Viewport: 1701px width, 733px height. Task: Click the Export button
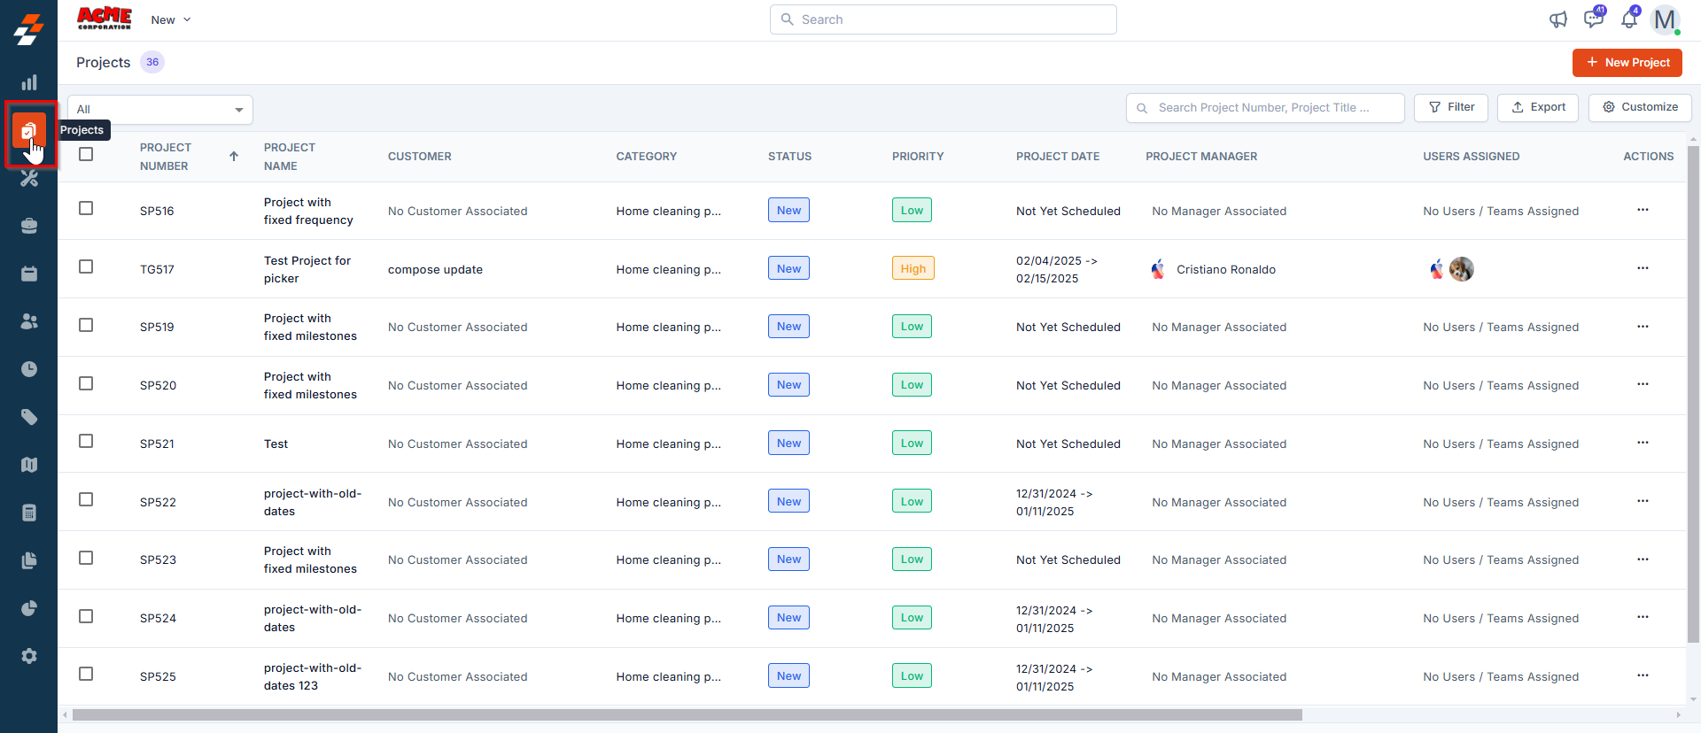1538,107
